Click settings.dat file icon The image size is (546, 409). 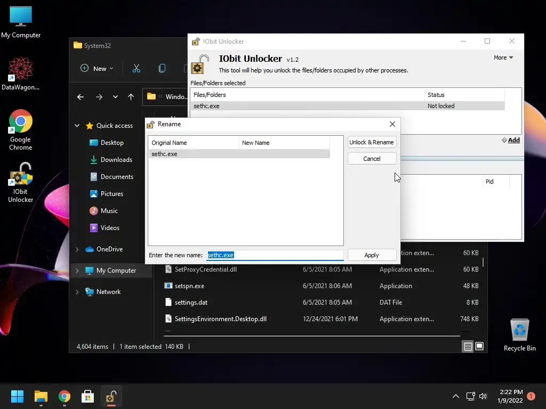(168, 302)
